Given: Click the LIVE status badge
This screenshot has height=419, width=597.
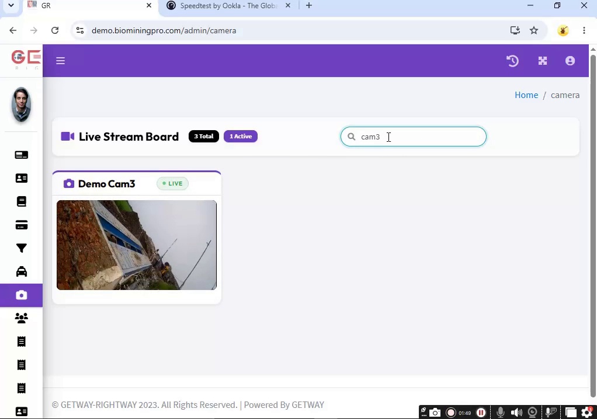Looking at the screenshot, I should (172, 184).
